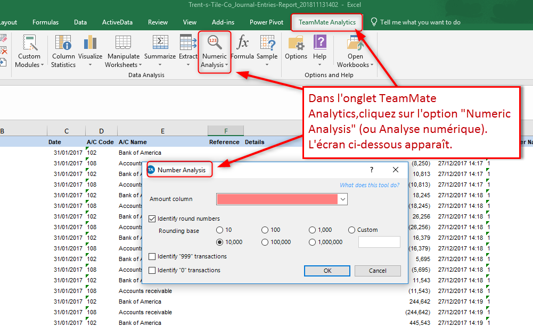Open the Custom Modules tool
The image size is (533, 327).
29,51
